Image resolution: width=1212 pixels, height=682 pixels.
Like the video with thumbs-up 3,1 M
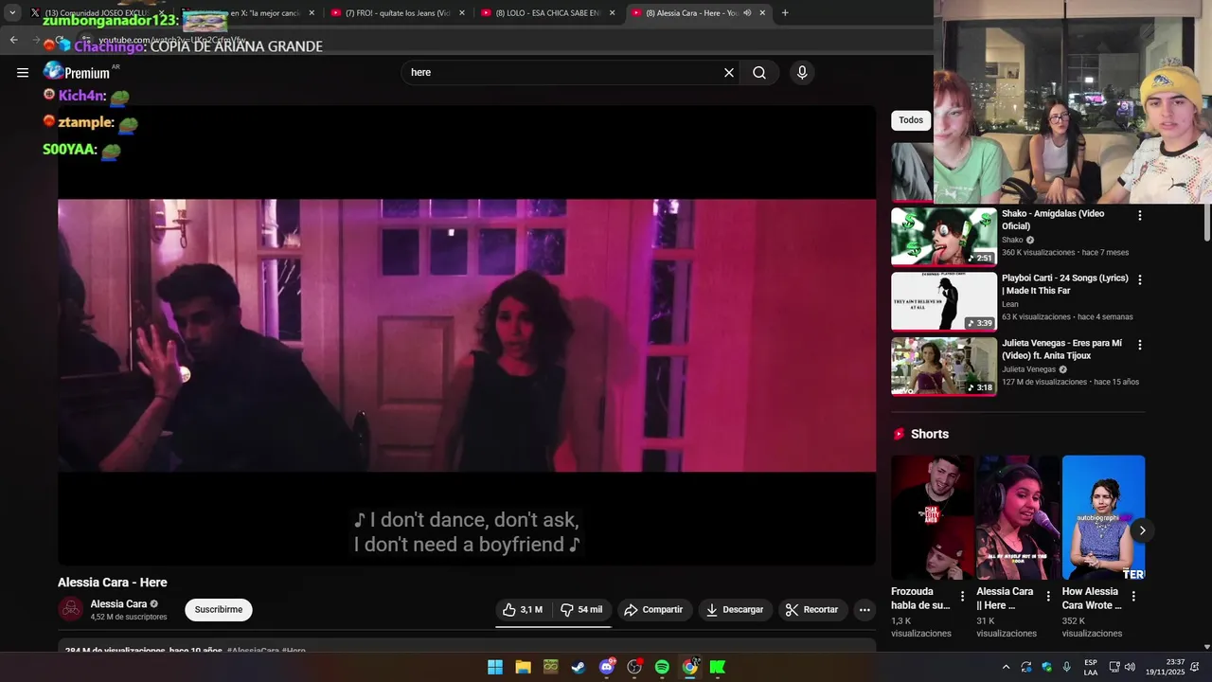[523, 610]
